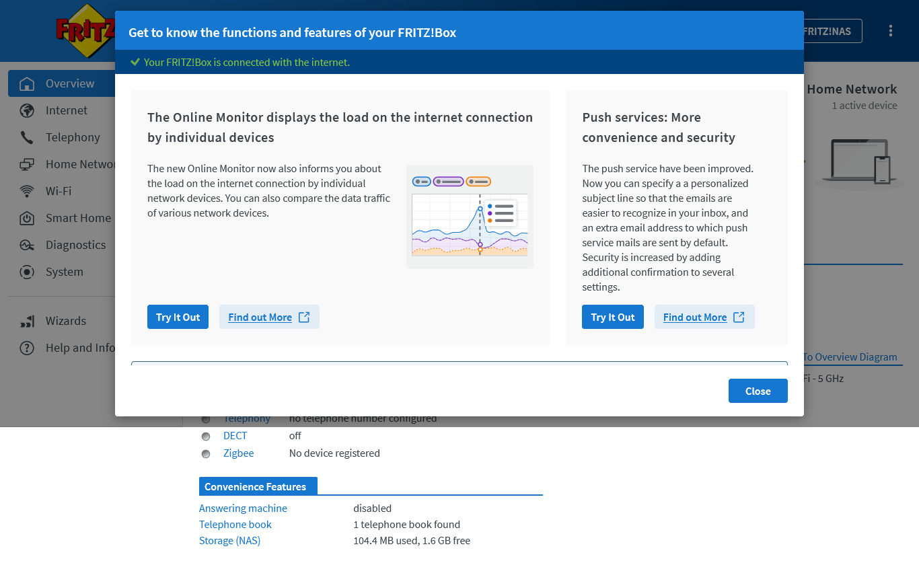Screen dimensions: 919x563
Task: Open the Storage (NAS) link
Action: pos(229,541)
